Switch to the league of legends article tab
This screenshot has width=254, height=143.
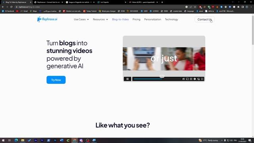(80, 2)
